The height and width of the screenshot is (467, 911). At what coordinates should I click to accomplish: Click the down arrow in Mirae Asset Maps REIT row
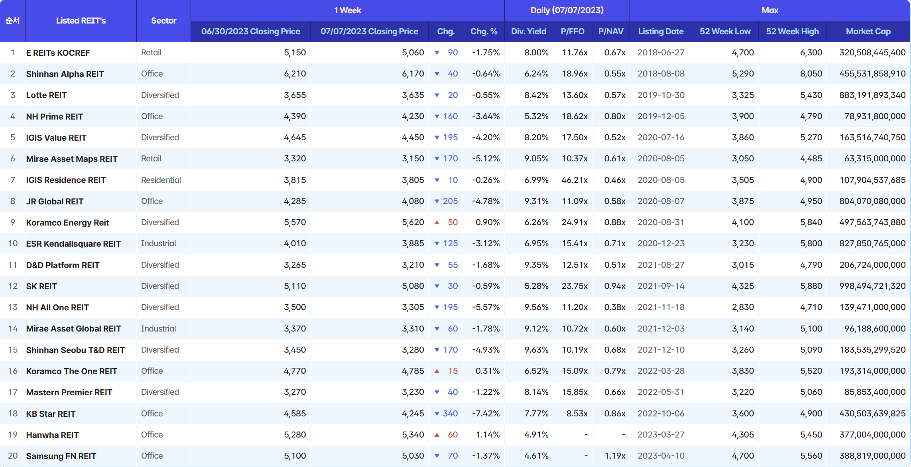click(437, 159)
